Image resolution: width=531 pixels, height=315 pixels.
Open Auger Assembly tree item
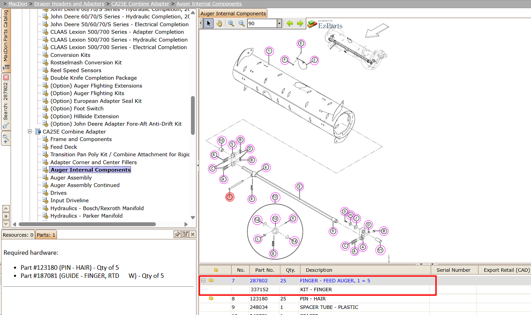coord(71,177)
